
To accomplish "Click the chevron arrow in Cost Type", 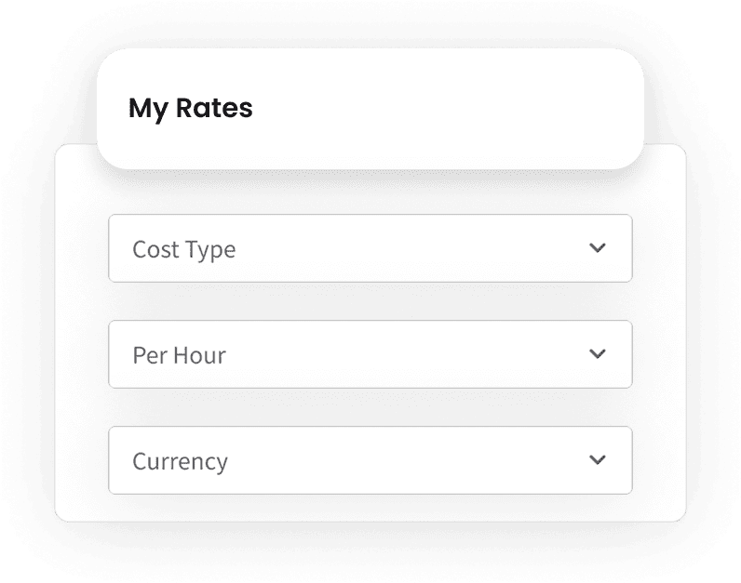I will coord(598,248).
